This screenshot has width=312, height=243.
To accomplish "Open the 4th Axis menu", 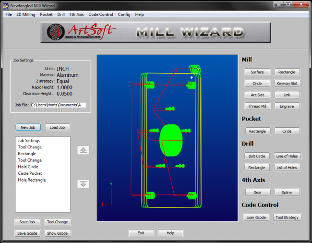I will [76, 14].
